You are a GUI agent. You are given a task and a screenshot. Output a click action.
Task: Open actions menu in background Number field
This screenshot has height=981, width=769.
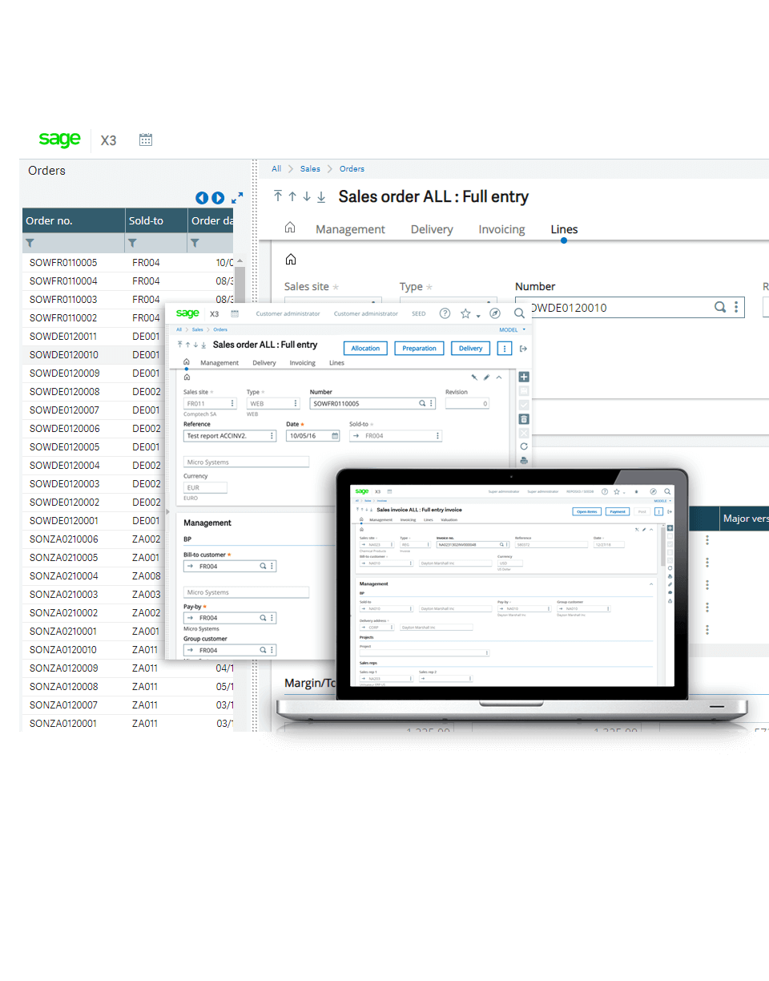(x=736, y=307)
